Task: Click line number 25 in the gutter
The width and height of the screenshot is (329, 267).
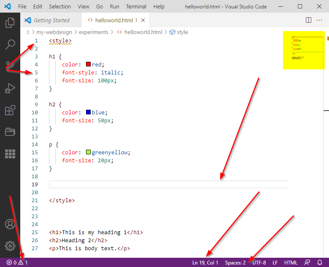Action: [x=35, y=232]
